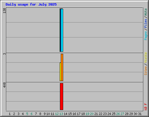This screenshot has width=149, height=117.
Task: Select day 12 on the date axis
Action: (x=57, y=114)
